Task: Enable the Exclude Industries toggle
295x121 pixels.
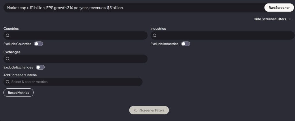Action: [x=186, y=44]
